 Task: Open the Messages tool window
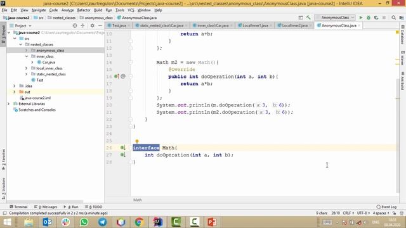point(46,207)
